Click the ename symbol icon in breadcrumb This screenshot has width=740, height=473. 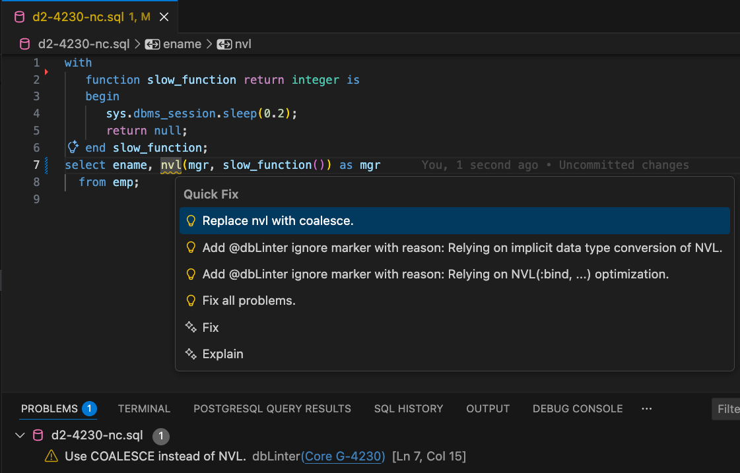(152, 44)
